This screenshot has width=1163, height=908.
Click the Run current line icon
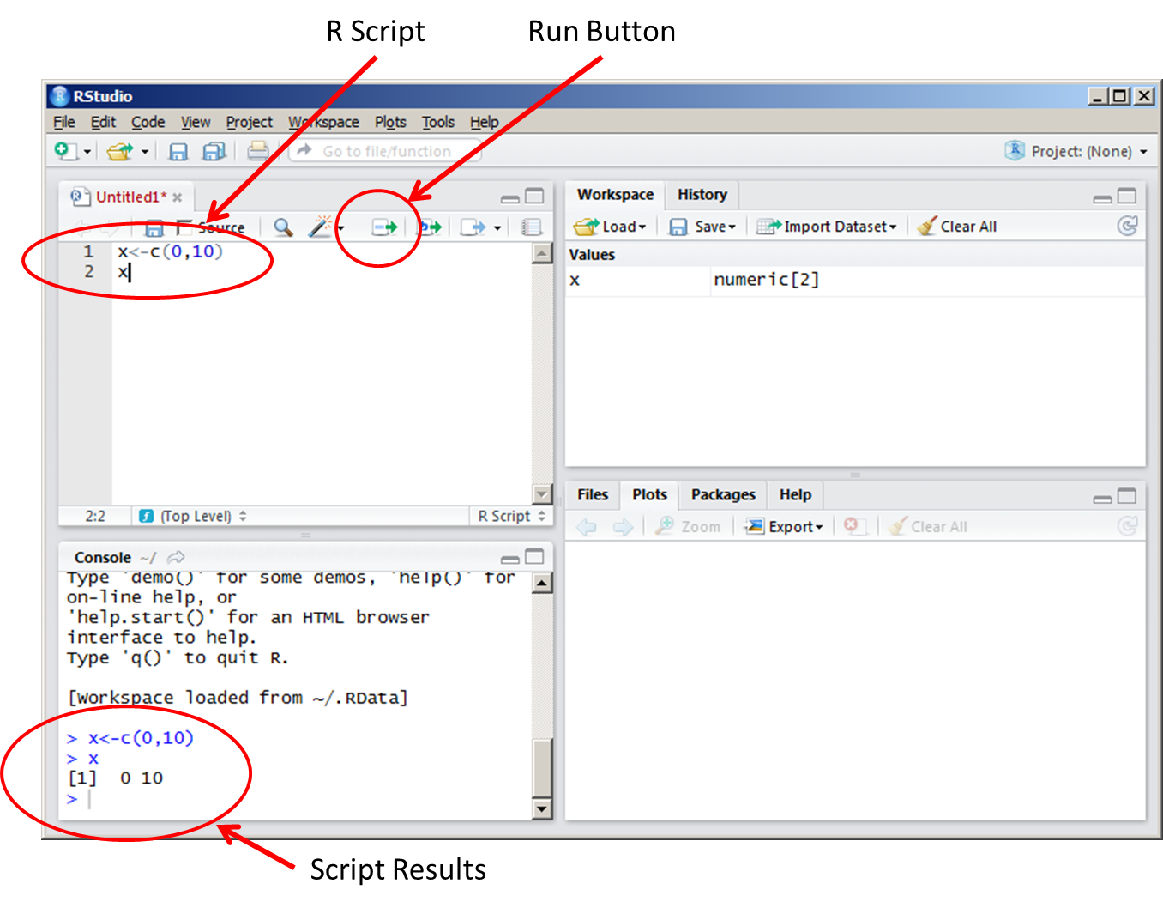tap(384, 227)
